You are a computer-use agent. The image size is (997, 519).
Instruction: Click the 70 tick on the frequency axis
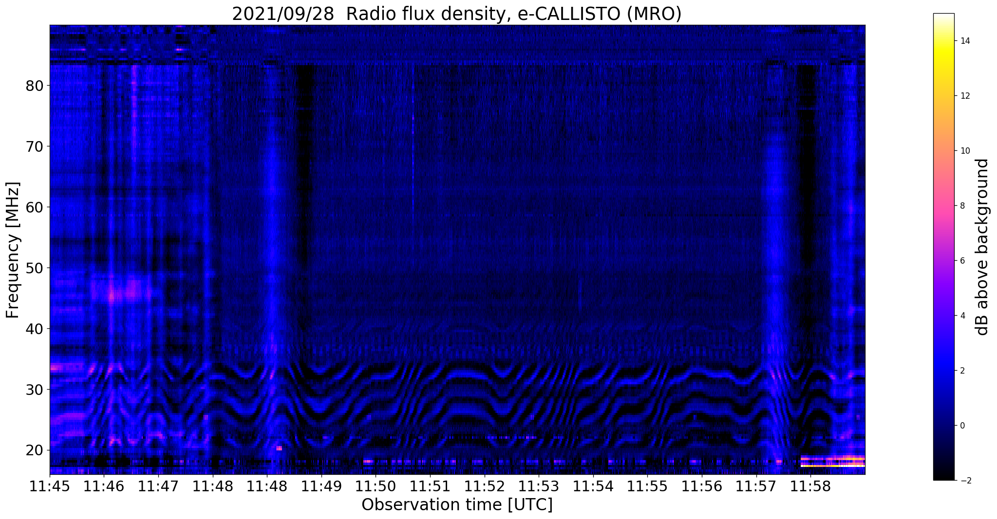tap(35, 146)
